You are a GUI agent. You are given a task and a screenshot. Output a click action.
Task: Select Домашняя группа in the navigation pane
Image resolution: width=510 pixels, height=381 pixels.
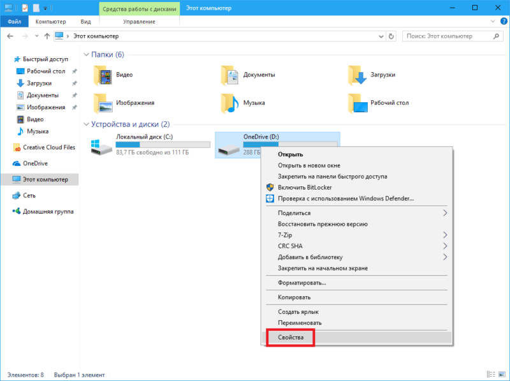pos(43,211)
